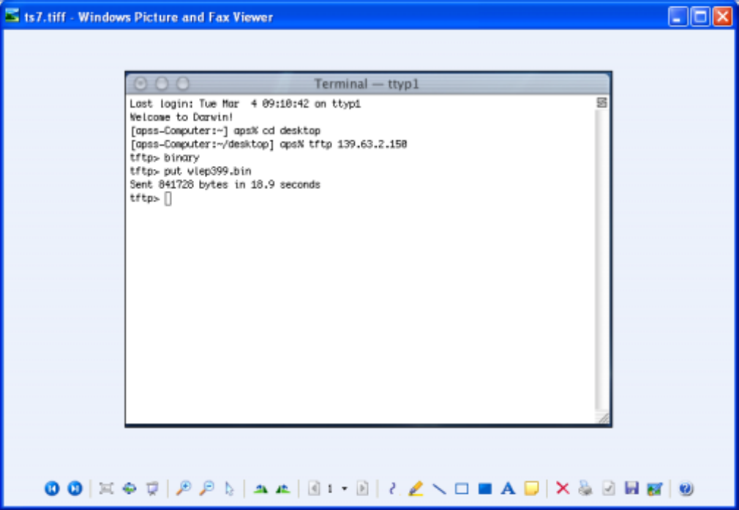
Task: Select the straight line annotation tool
Action: (439, 489)
